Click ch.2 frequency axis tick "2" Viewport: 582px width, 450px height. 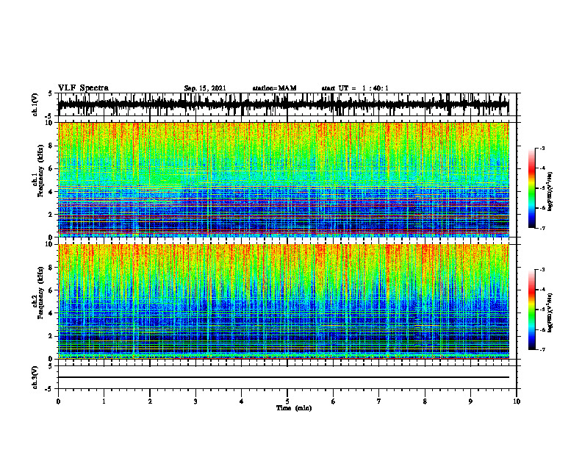tap(51, 336)
